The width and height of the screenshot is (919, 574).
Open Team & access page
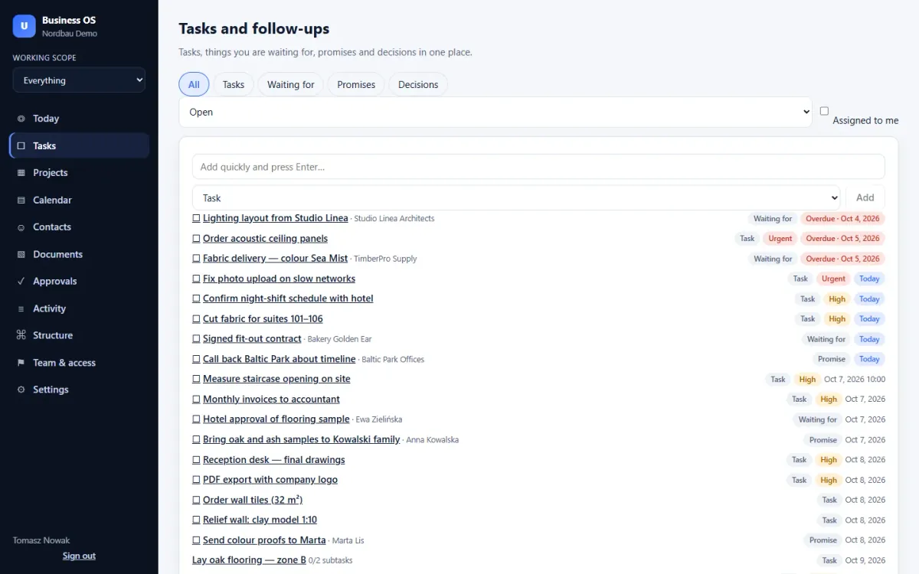[x=79, y=363]
